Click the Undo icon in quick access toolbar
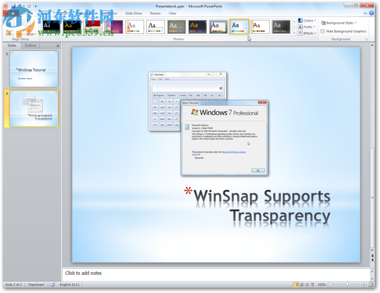Viewport: 380px width, 293px height. [20, 6]
